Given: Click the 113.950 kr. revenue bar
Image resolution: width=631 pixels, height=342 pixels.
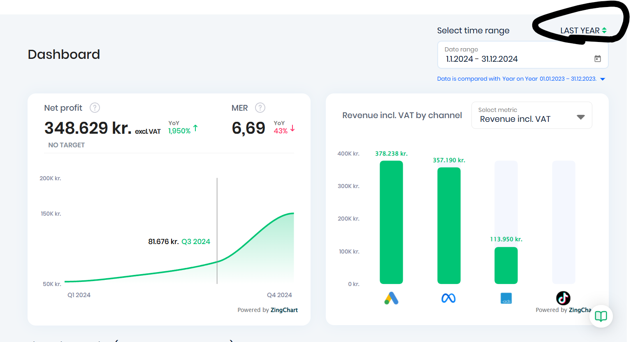Looking at the screenshot, I should pos(506,265).
